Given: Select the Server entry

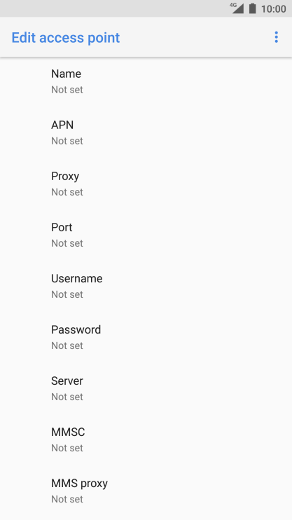Looking at the screenshot, I should click(146, 388).
